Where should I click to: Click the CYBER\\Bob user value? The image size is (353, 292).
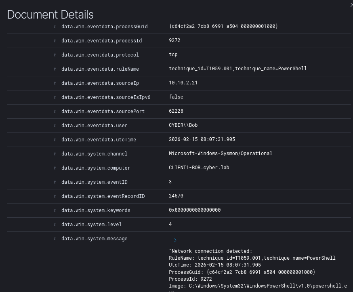(183, 125)
